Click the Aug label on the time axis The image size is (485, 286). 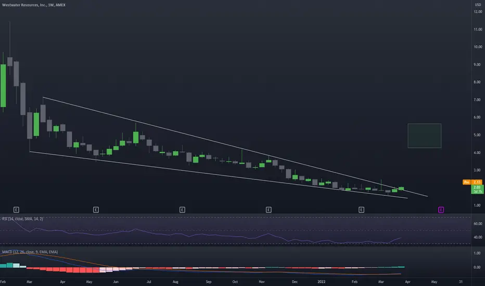click(175, 282)
